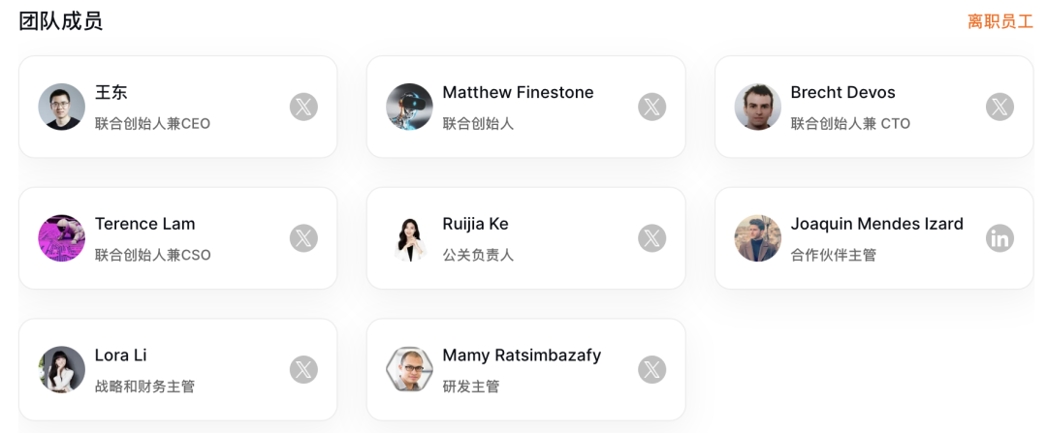Open Mamy Ratsimbazafy's X profile icon
This screenshot has height=433, width=1047.
(651, 370)
